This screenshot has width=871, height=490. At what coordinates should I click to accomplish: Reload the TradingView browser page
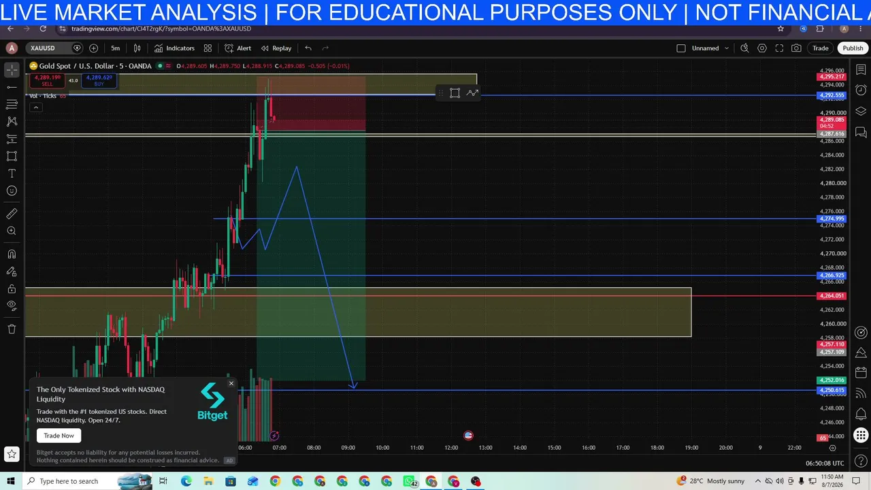[43, 29]
